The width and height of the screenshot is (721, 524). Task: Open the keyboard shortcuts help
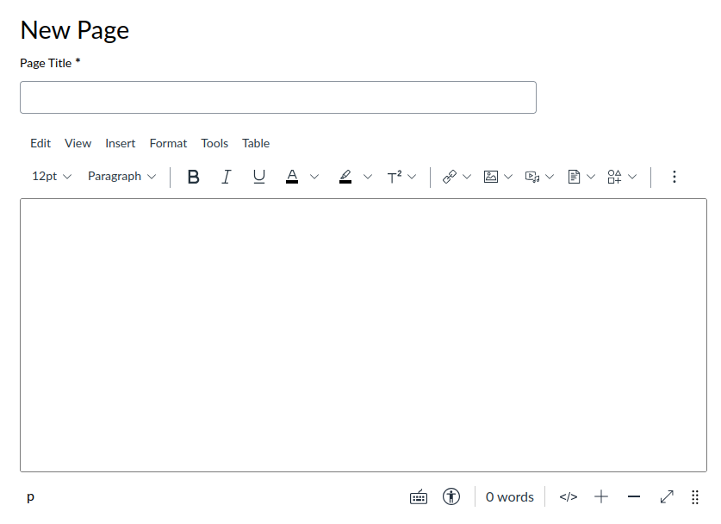(418, 496)
